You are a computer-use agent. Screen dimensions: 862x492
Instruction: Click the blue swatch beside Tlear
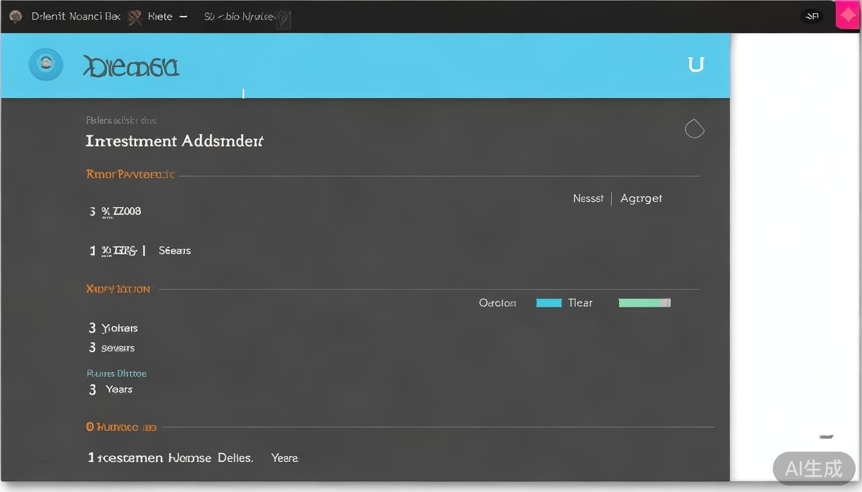coord(549,303)
